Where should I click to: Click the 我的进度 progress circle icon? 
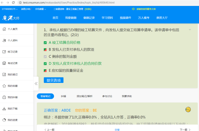pyautogui.click(x=4, y=120)
